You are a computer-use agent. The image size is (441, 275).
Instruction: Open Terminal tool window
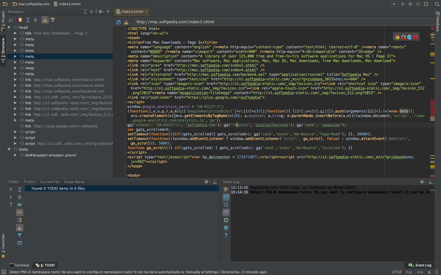[19, 265]
